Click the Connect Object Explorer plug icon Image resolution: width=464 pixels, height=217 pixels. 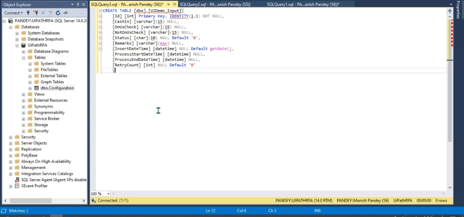coord(28,13)
